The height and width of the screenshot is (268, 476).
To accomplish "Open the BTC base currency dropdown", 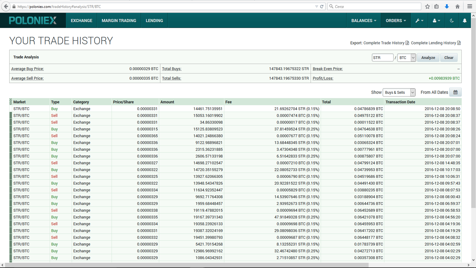I will pyautogui.click(x=407, y=57).
